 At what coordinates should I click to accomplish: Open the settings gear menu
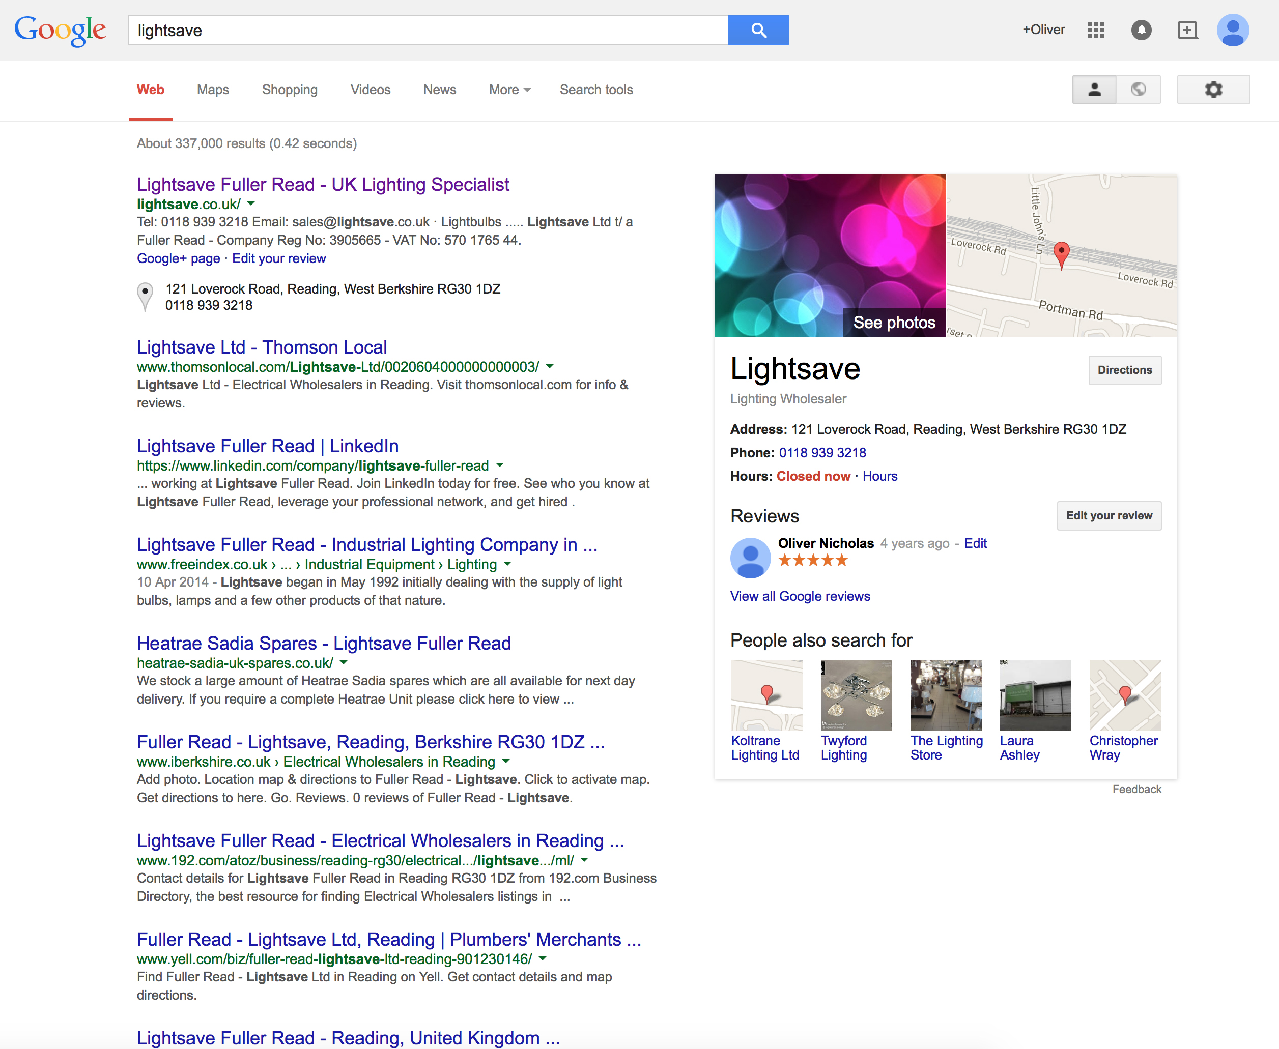click(x=1213, y=90)
